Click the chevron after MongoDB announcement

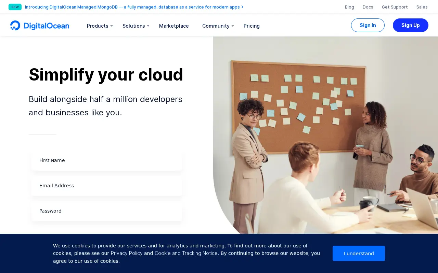tap(242, 7)
